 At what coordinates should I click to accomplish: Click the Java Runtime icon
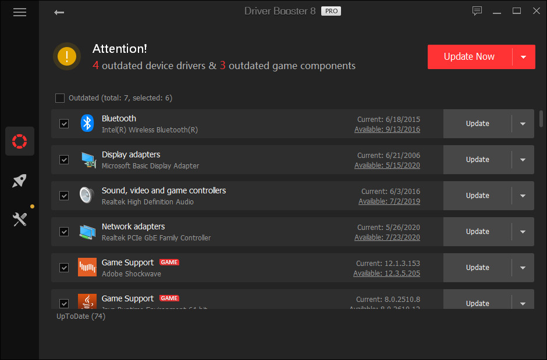click(x=87, y=301)
